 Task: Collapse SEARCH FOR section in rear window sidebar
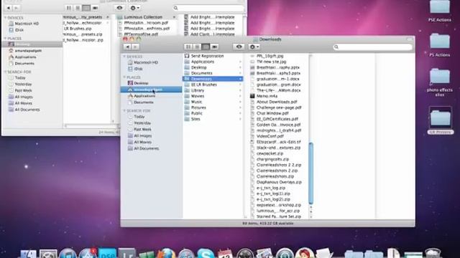click(5, 72)
